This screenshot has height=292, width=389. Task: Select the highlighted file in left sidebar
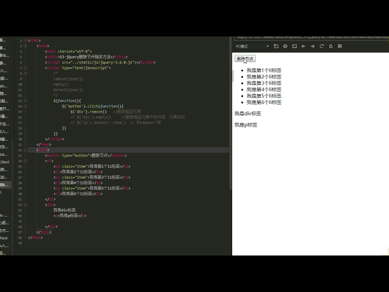(x=5, y=185)
